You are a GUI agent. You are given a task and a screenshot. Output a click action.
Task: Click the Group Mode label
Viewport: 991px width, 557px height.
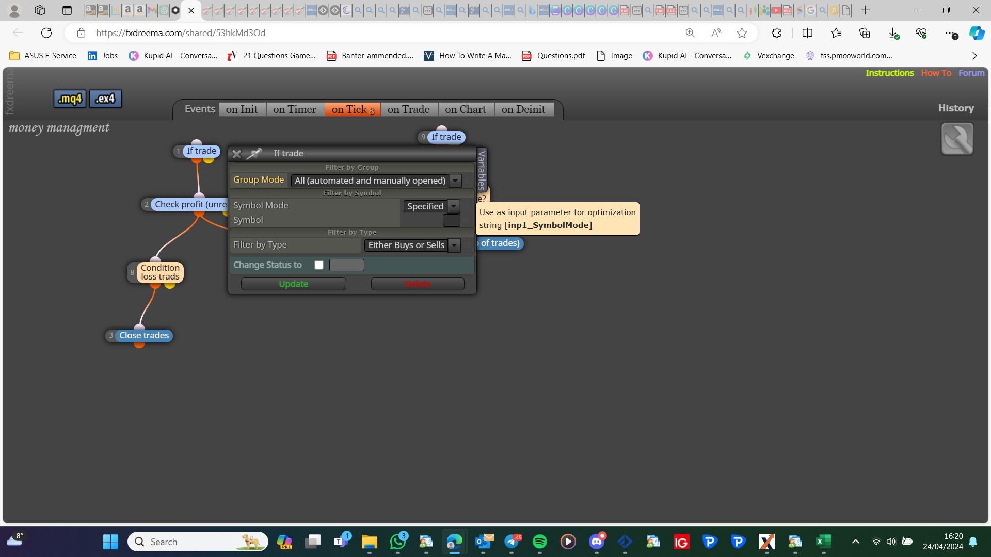[259, 179]
